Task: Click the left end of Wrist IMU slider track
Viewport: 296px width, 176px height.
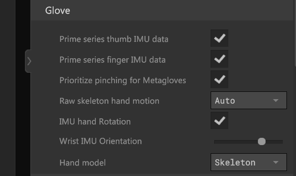Action: point(216,142)
